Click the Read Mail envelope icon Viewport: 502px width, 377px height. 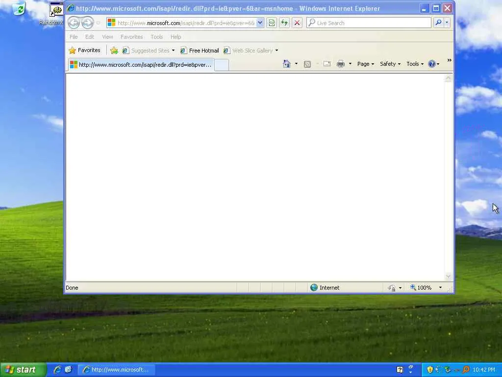tap(327, 64)
